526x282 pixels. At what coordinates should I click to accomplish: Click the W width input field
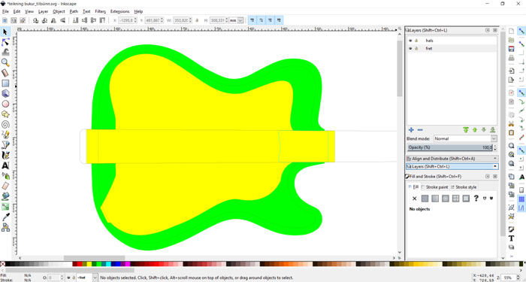[x=183, y=20]
